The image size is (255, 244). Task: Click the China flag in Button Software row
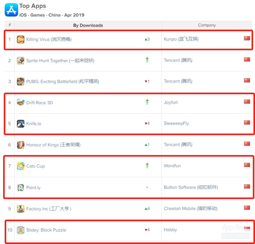(x=247, y=187)
